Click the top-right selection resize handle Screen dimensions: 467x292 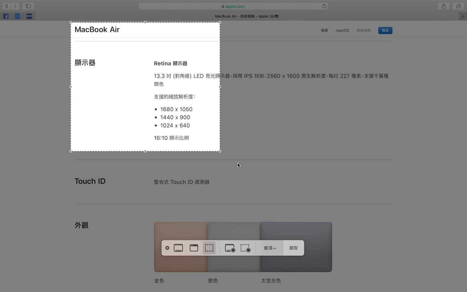point(220,22)
